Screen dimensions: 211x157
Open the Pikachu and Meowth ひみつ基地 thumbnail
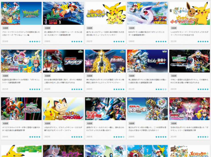pos(63,109)
